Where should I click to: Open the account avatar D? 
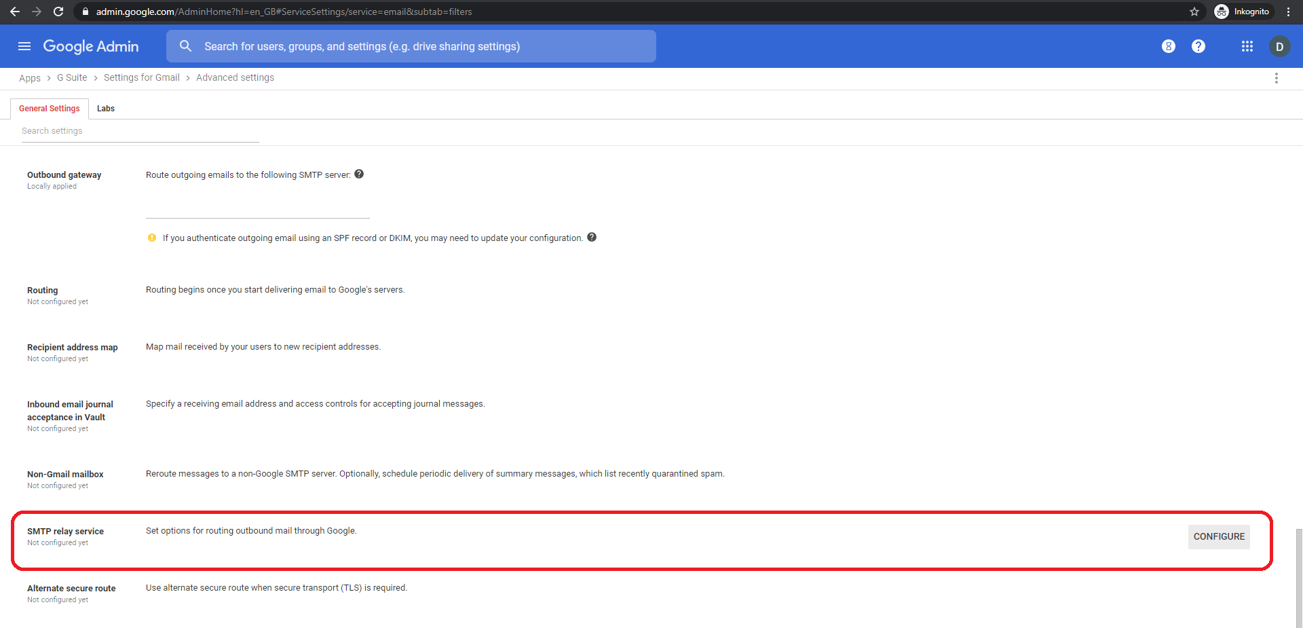click(1279, 46)
